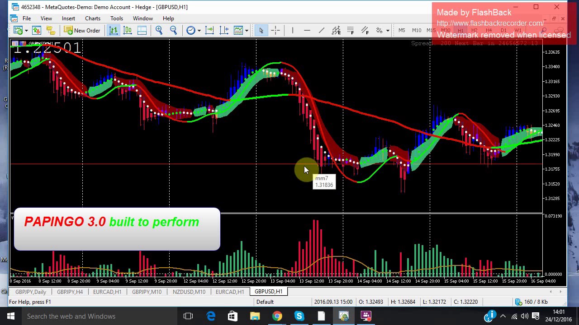579x325 pixels.
Task: Open Skype from the taskbar
Action: tap(299, 316)
